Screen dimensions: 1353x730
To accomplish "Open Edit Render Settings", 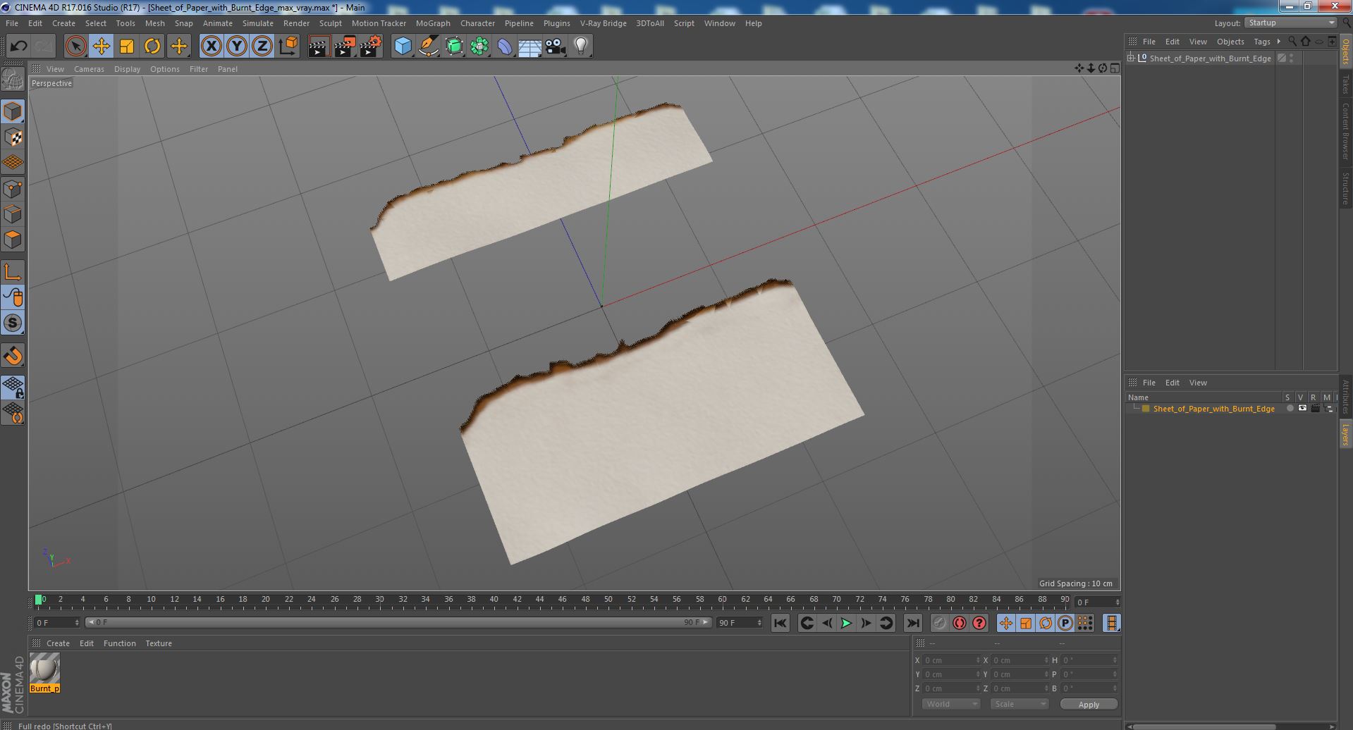I will click(x=371, y=47).
